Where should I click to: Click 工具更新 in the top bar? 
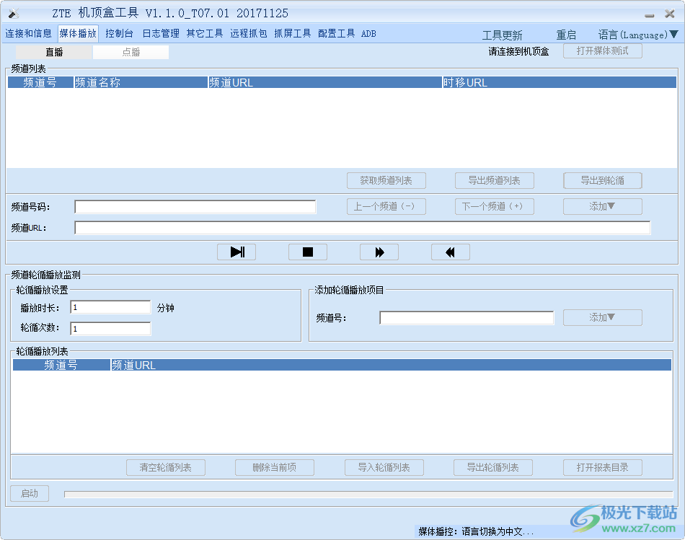pyautogui.click(x=502, y=35)
